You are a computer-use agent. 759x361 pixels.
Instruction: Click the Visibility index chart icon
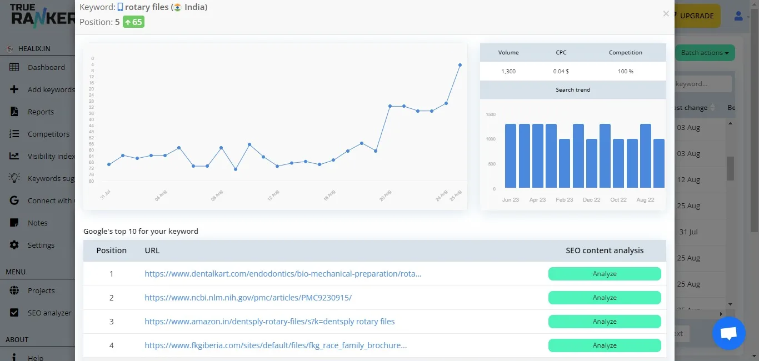(14, 156)
